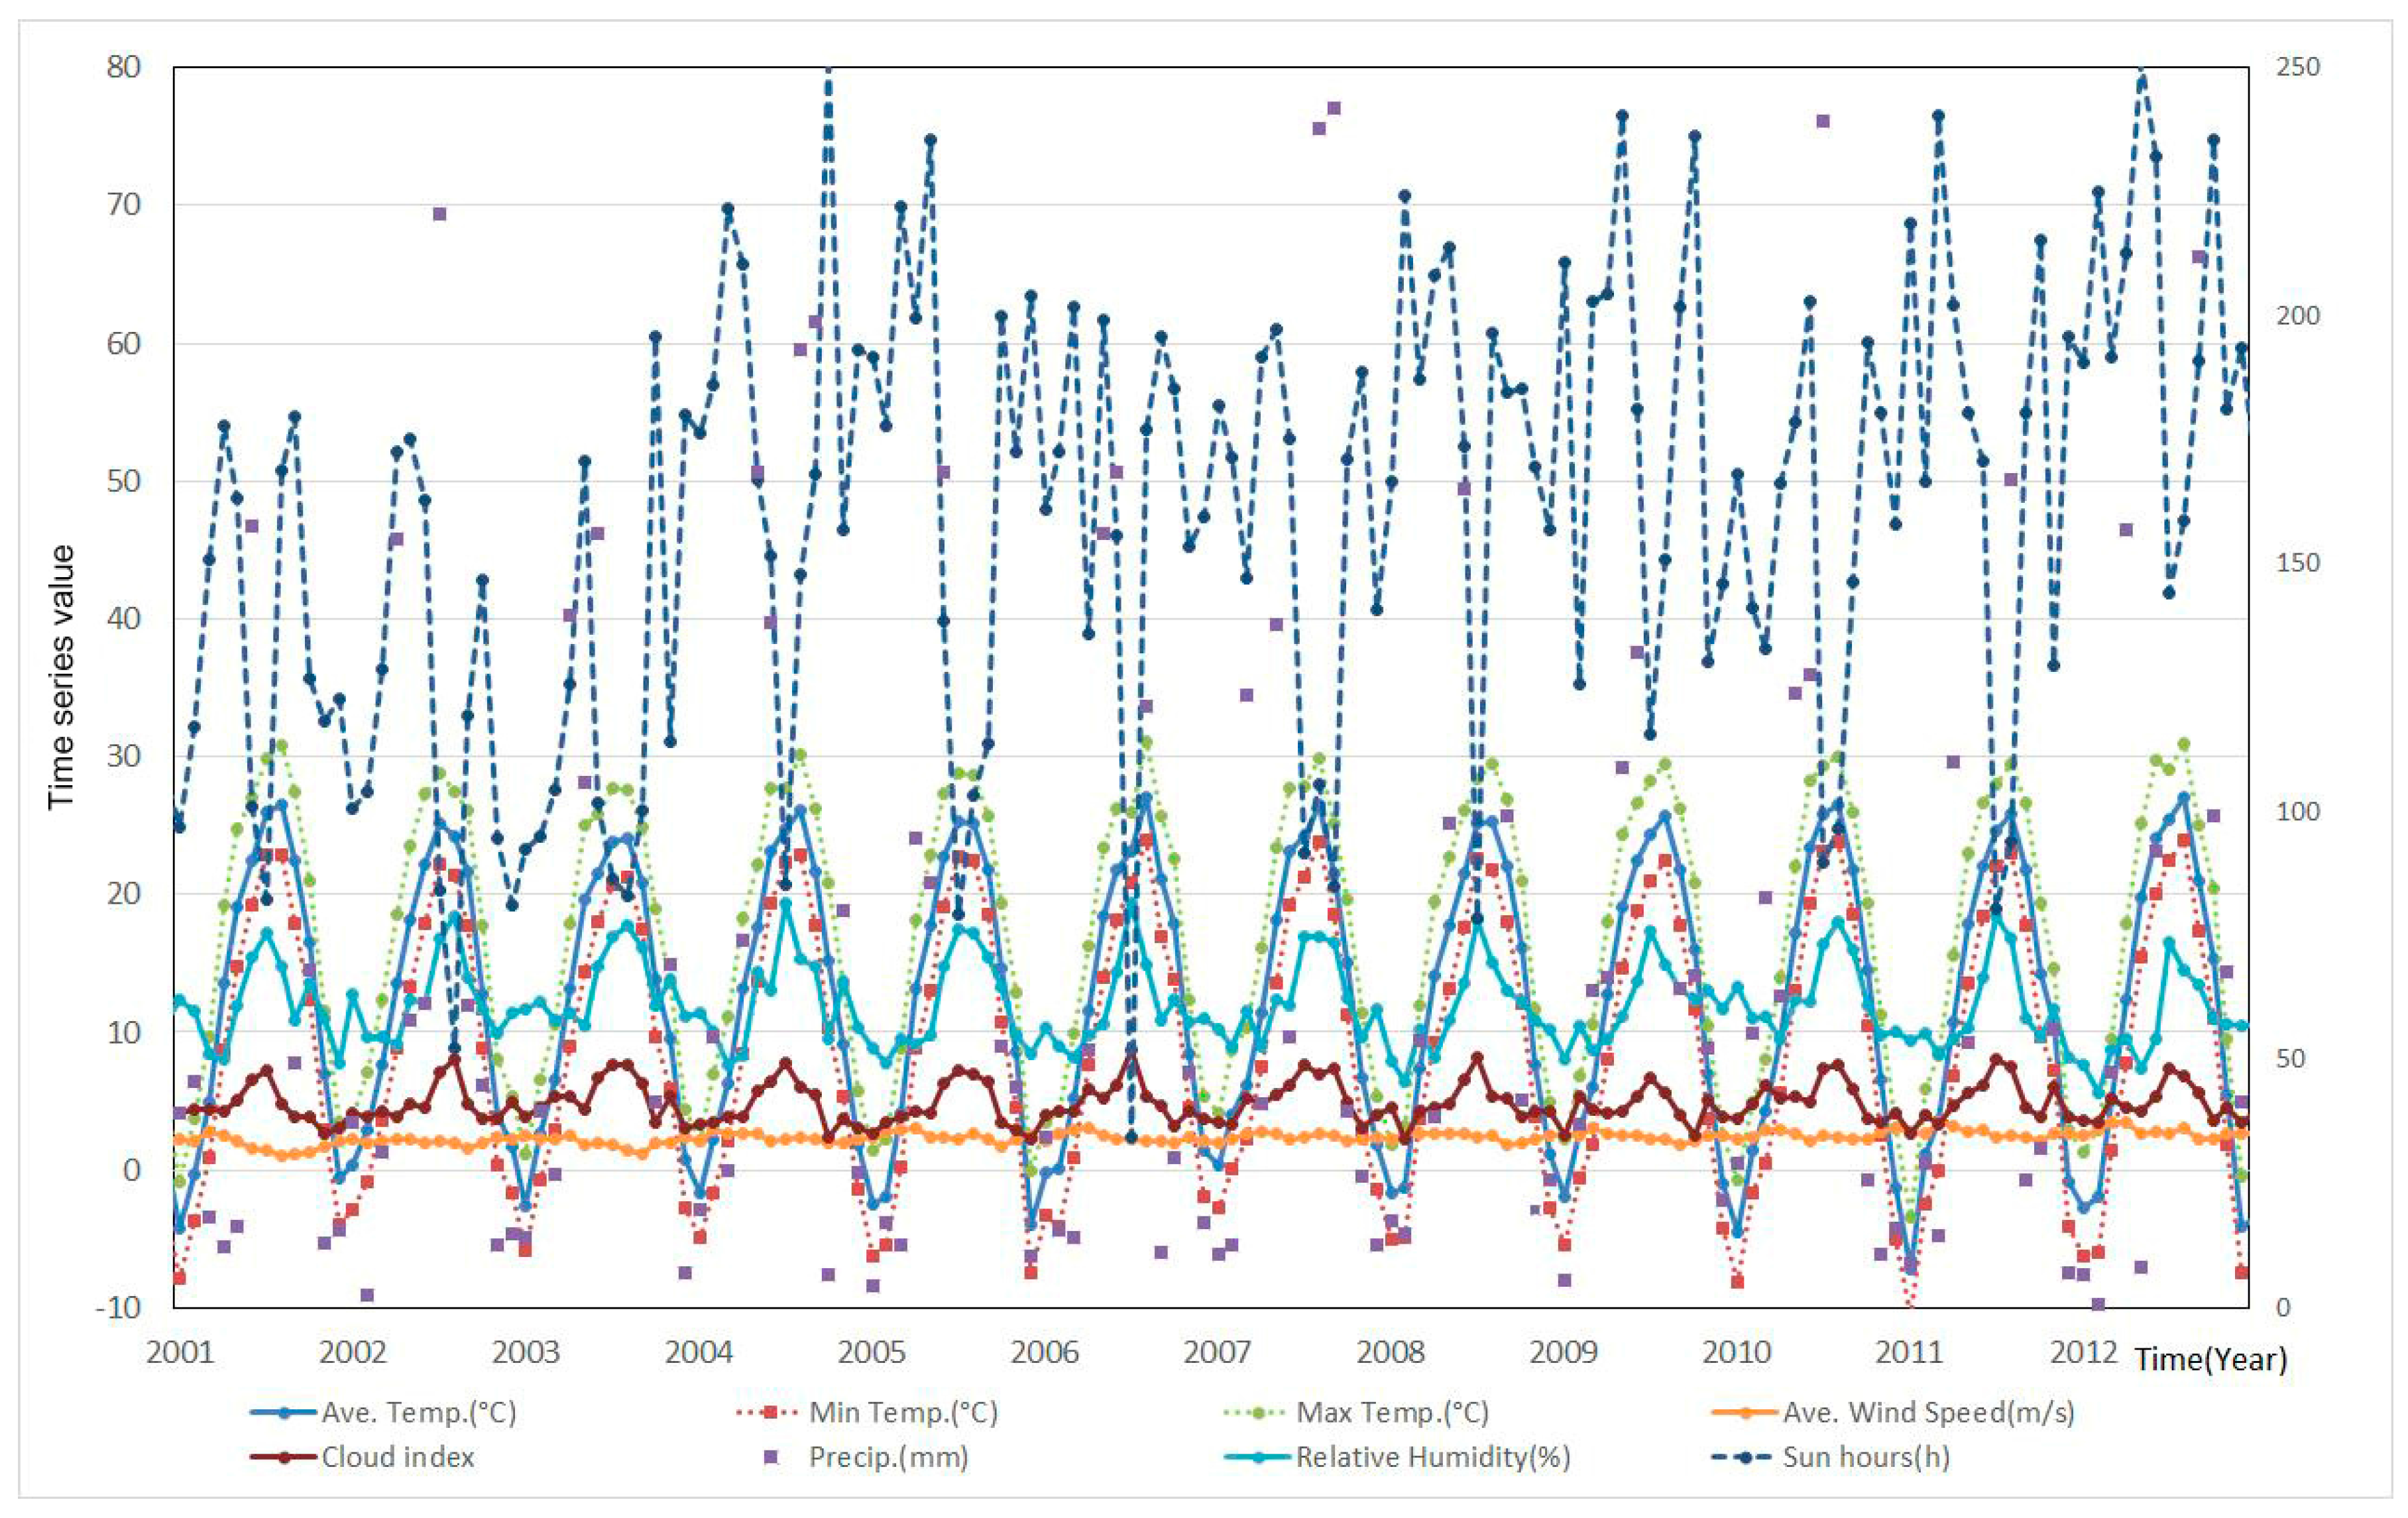
Task: Click the 250 tick on the right axis
Action: pyautogui.click(x=2298, y=67)
